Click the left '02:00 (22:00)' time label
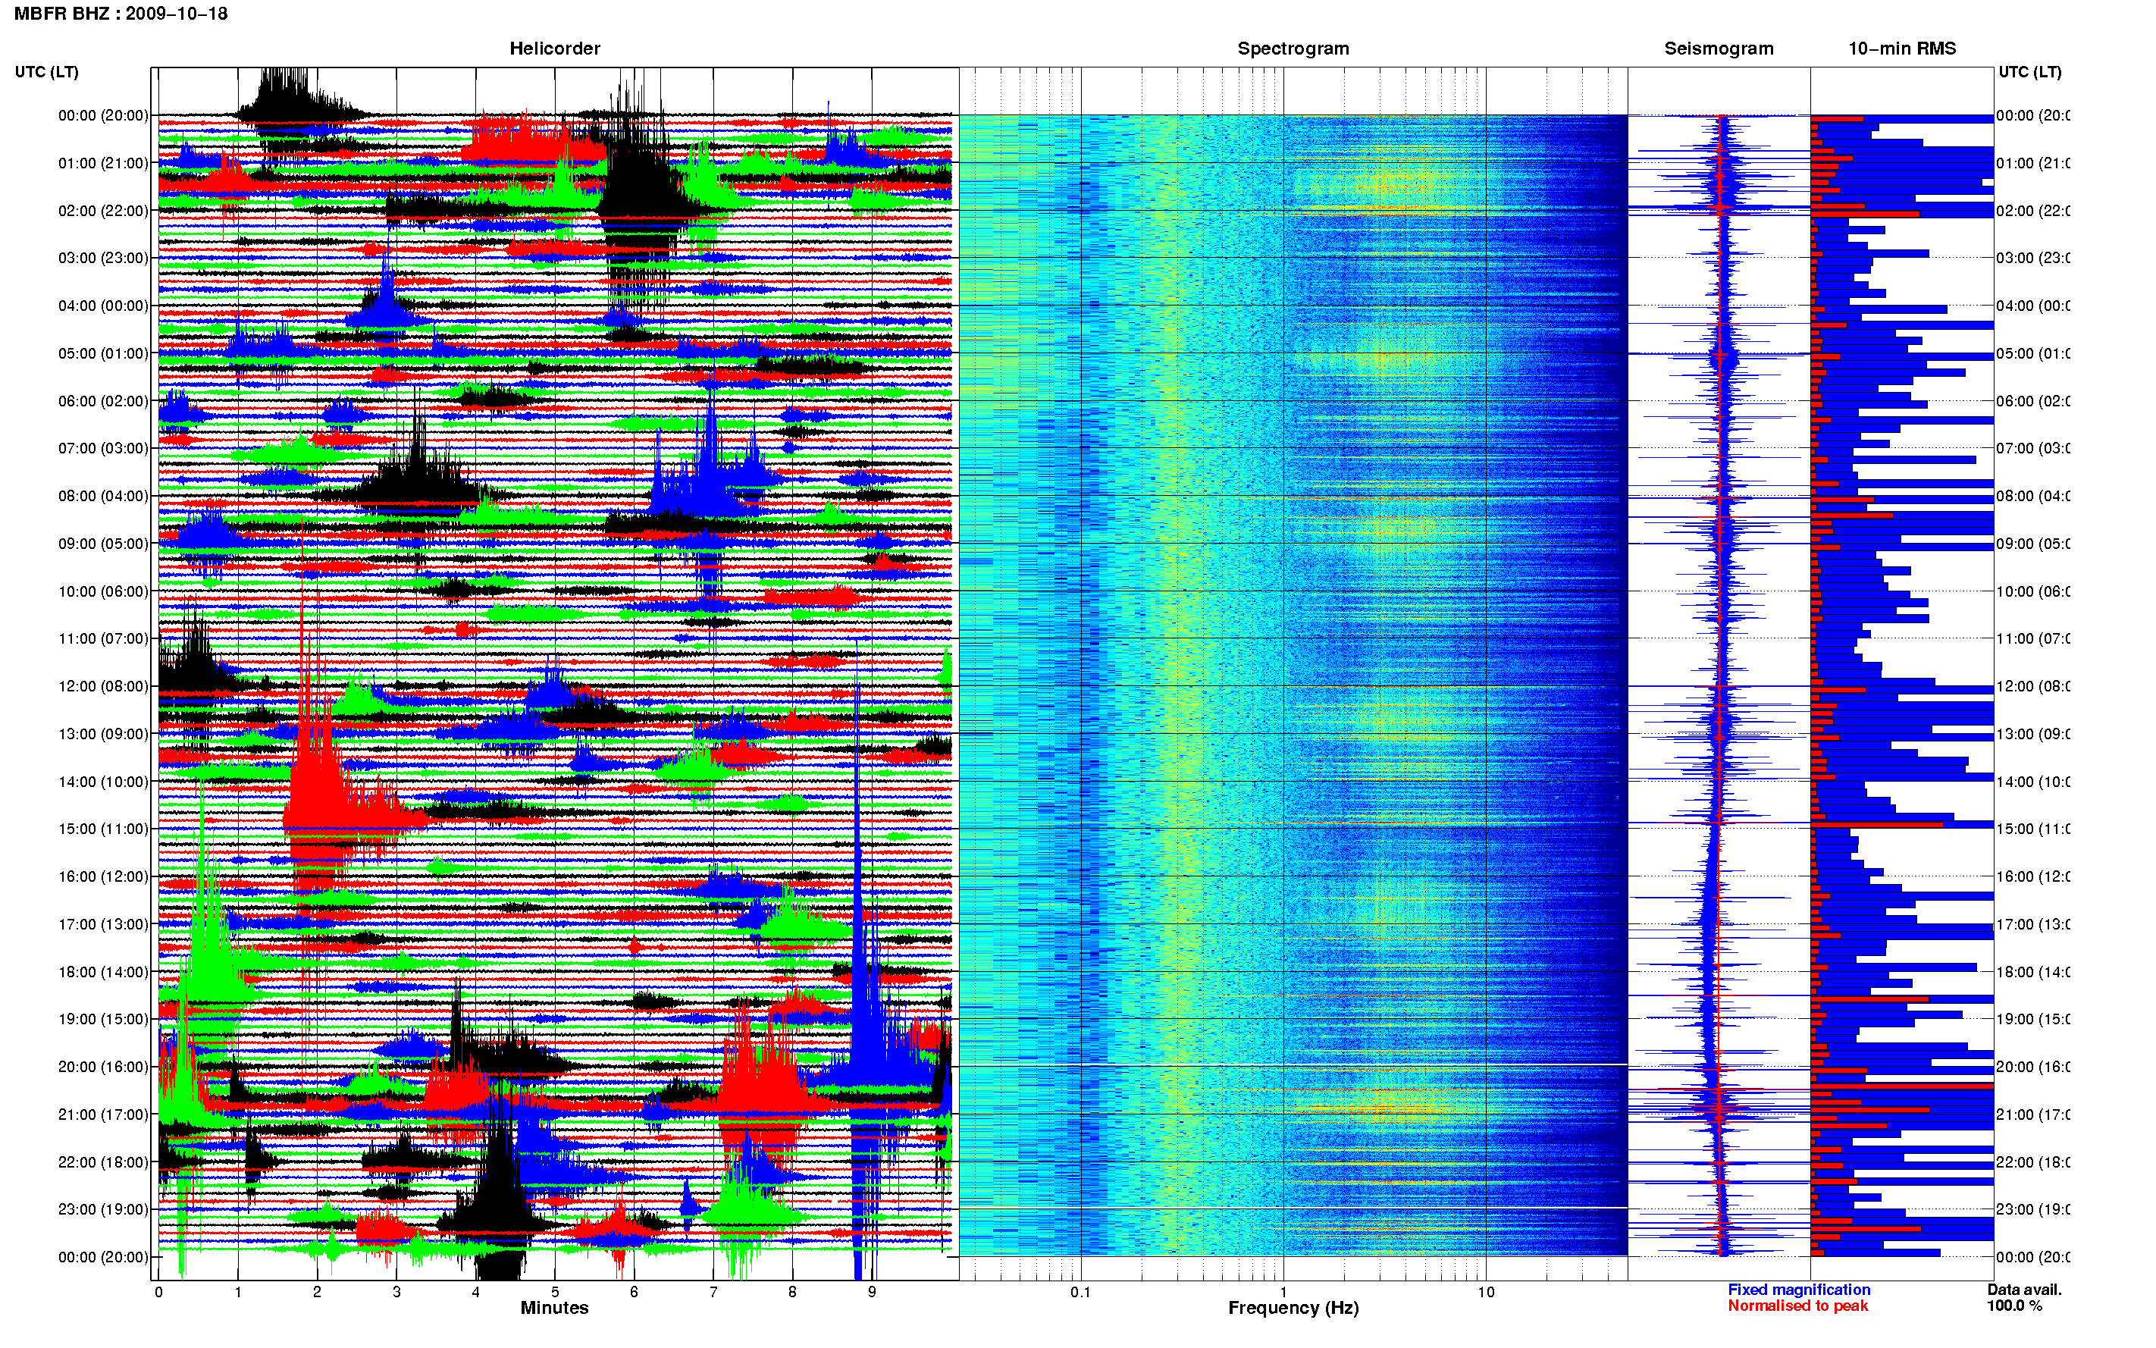 click(x=103, y=211)
